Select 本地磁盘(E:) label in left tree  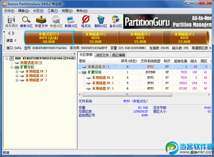click(x=36, y=76)
